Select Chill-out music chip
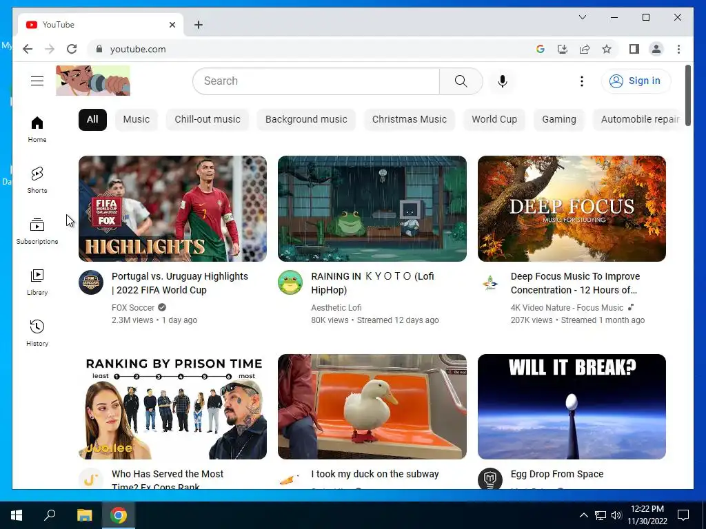This screenshot has height=529, width=706. [x=207, y=119]
